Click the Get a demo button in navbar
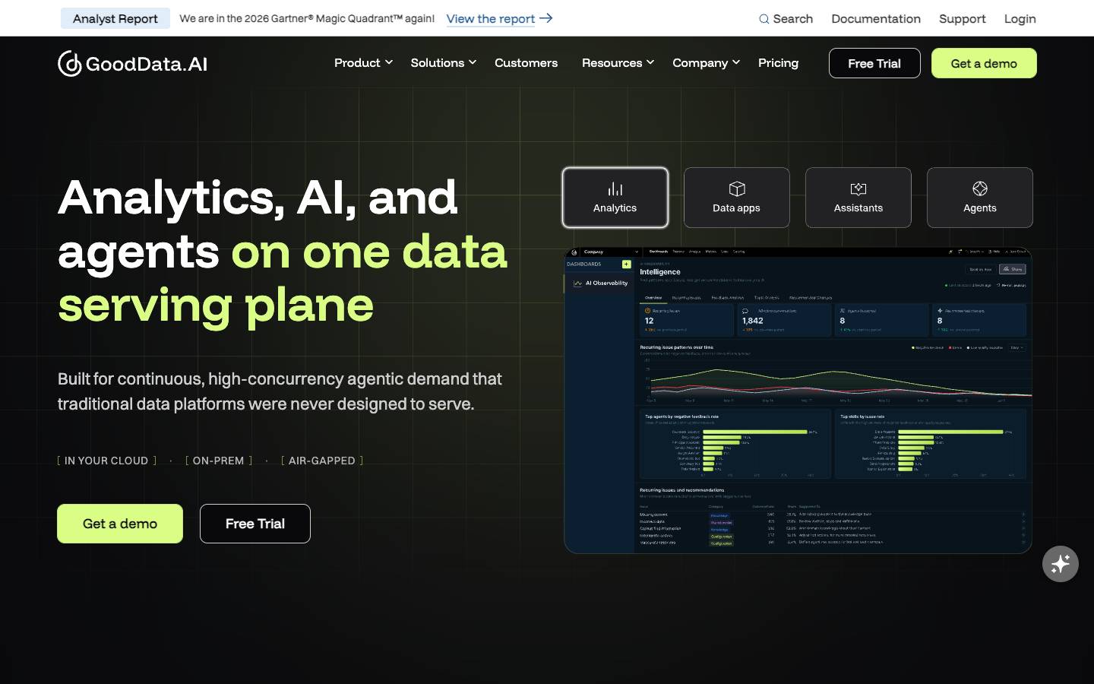The image size is (1094, 684). point(984,63)
